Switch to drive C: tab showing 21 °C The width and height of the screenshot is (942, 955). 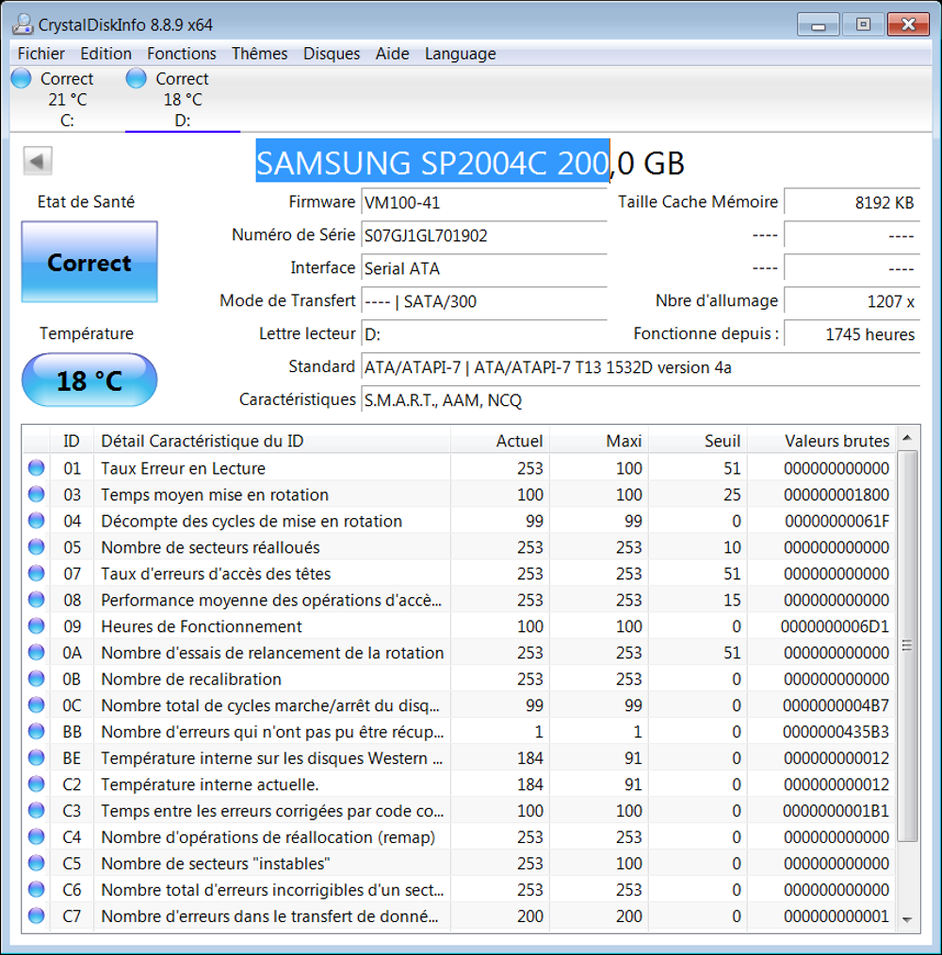[68, 99]
